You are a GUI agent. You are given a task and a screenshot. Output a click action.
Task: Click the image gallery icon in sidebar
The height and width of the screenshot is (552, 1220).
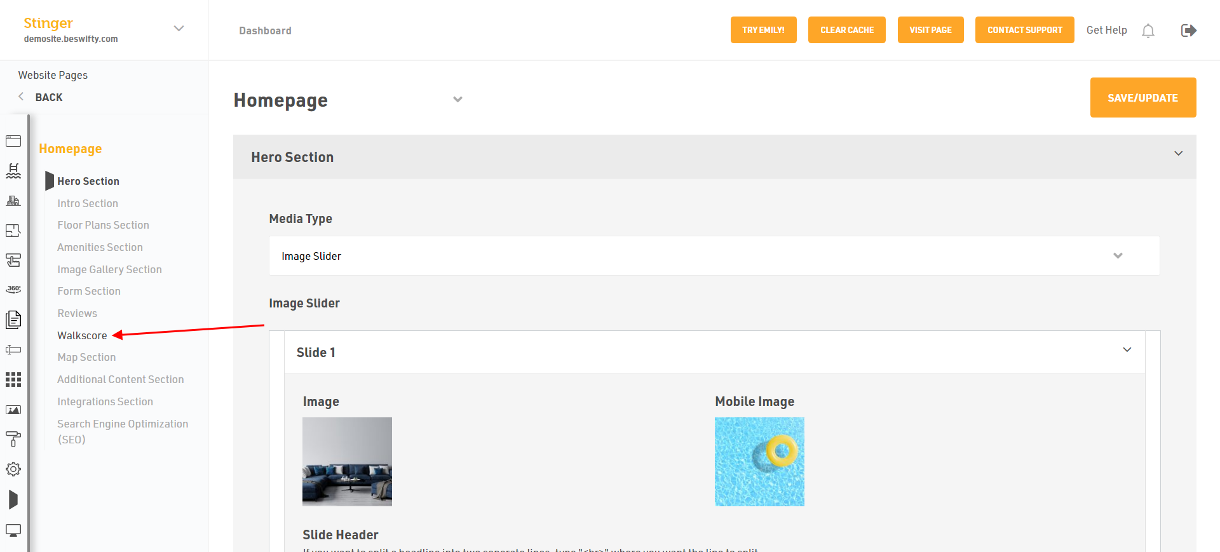click(x=13, y=410)
